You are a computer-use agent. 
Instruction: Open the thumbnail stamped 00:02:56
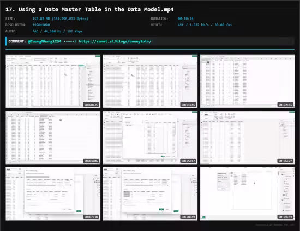[248, 81]
